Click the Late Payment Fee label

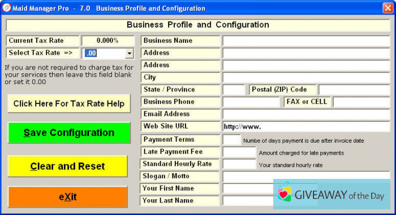pos(180,152)
